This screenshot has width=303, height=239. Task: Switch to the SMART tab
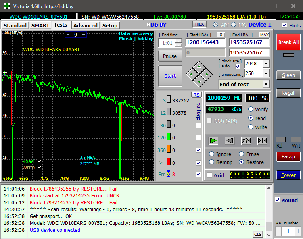coord(40,25)
